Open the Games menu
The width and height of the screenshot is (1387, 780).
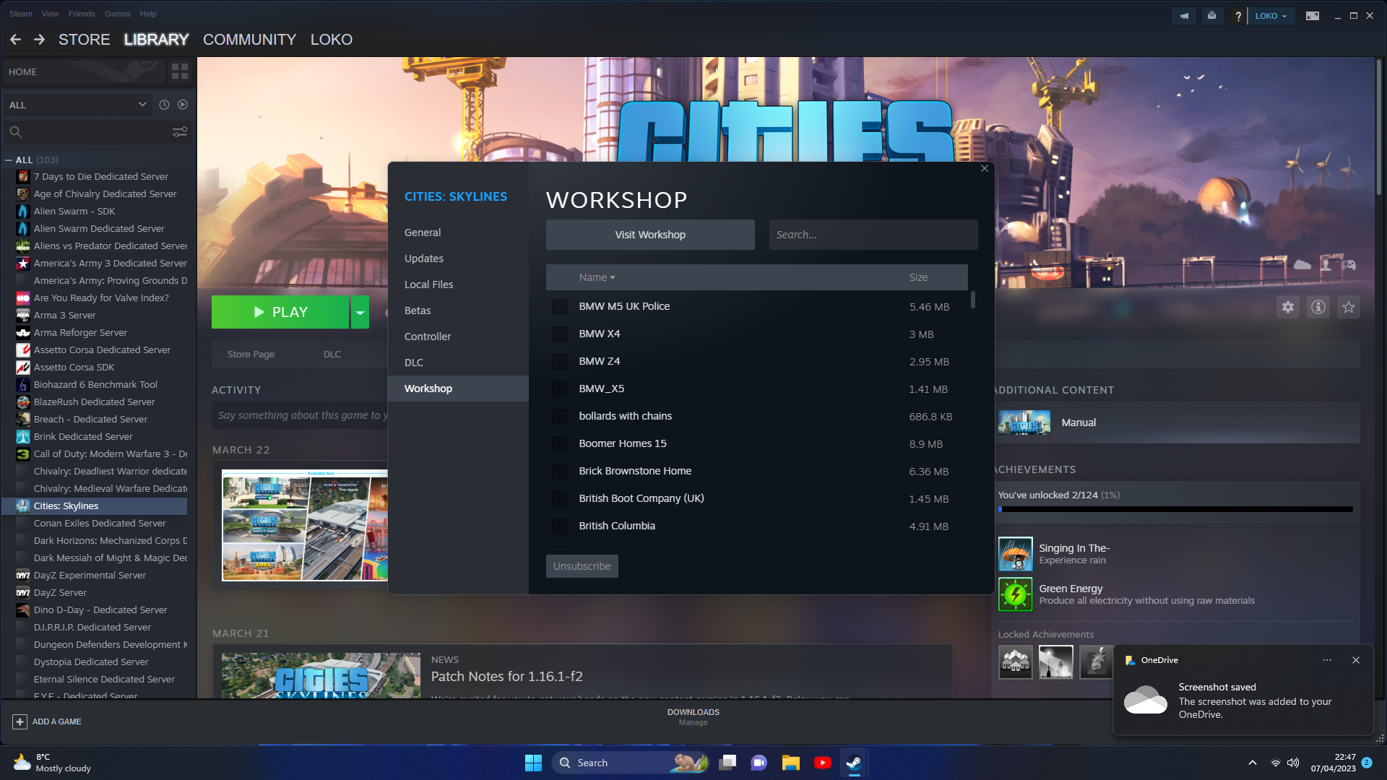point(118,14)
